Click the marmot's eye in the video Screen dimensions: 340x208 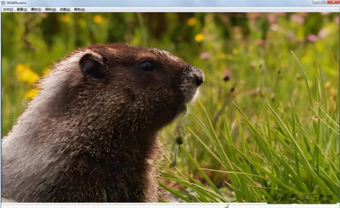(147, 66)
